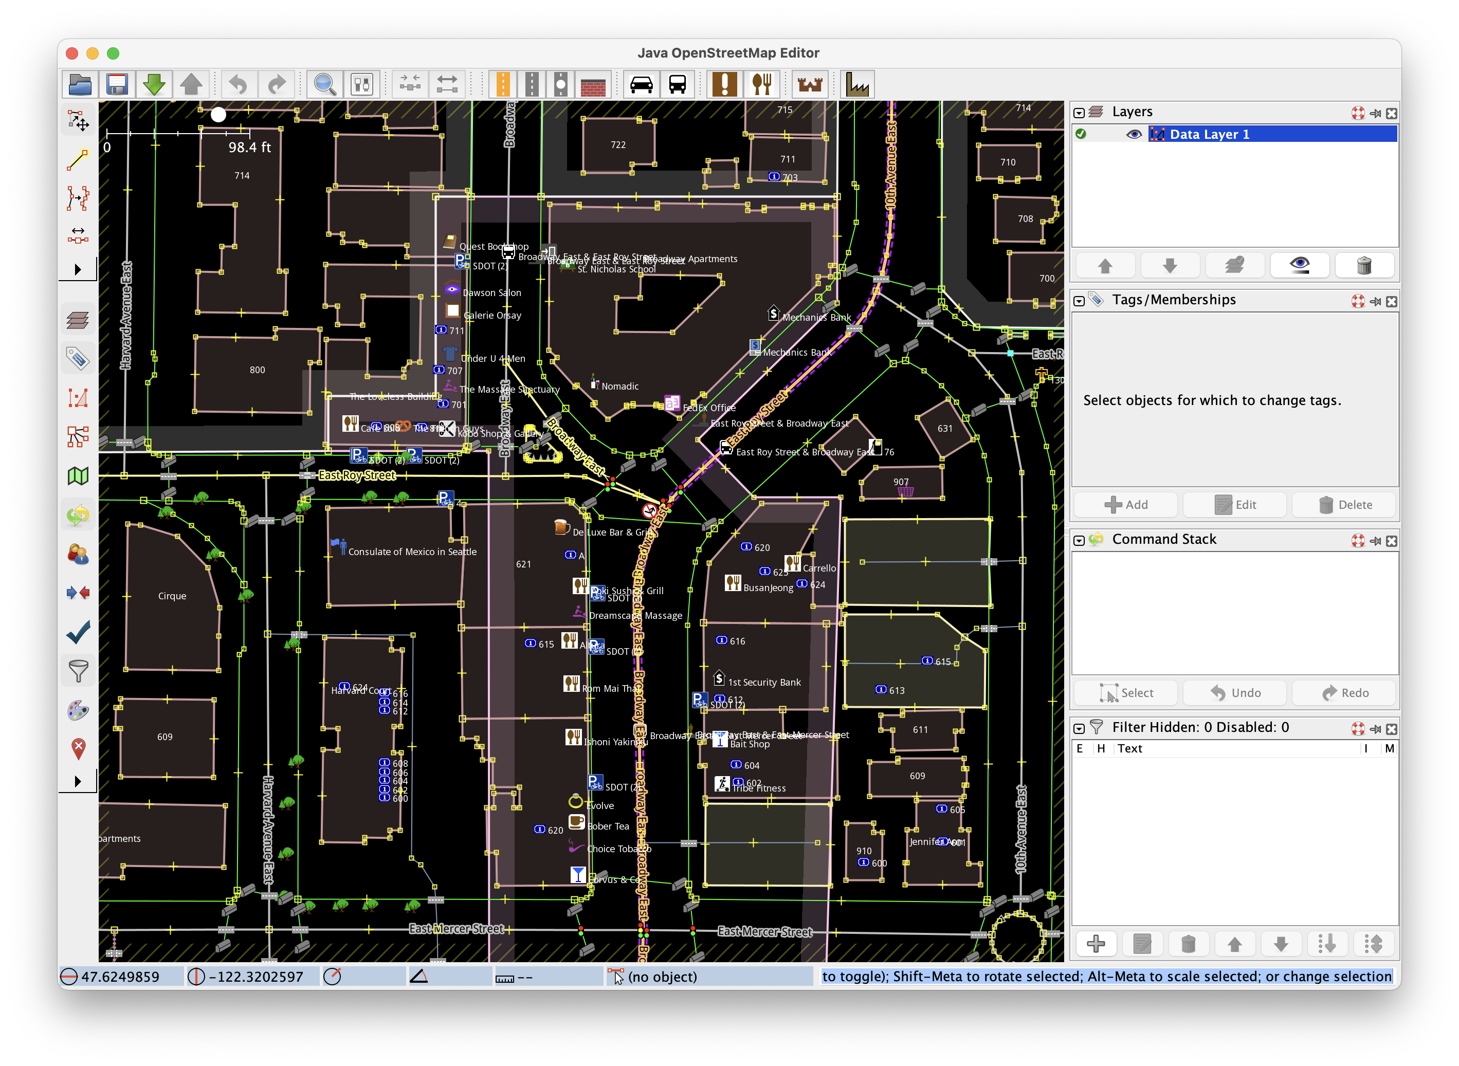This screenshot has width=1459, height=1066.
Task: Select the bus public transport preset
Action: click(678, 84)
